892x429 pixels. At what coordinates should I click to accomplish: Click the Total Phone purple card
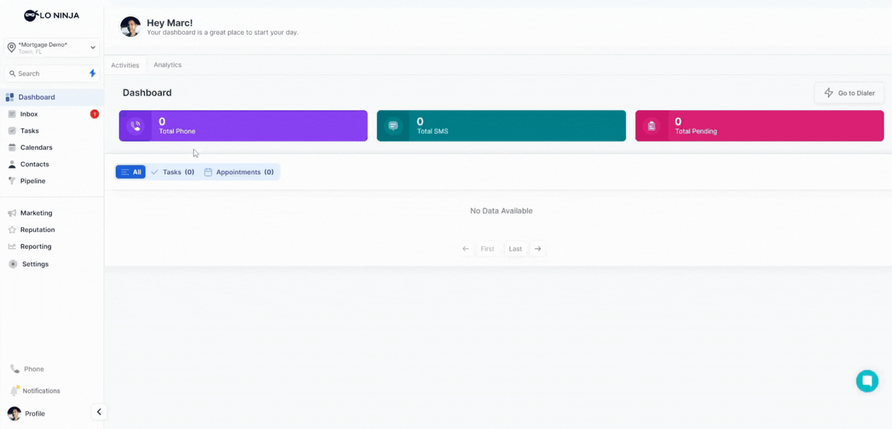point(243,126)
